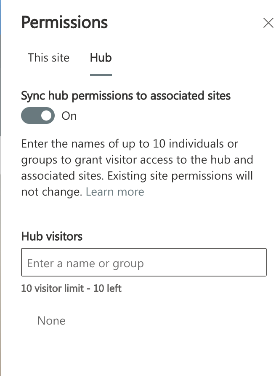Switch to the This site tab
276x376 pixels.
48,58
